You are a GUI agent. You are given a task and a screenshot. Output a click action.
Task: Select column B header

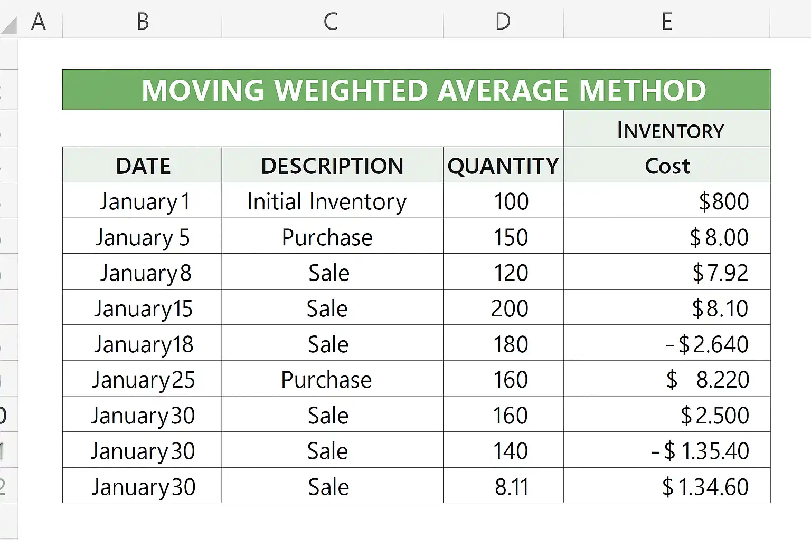(x=142, y=22)
